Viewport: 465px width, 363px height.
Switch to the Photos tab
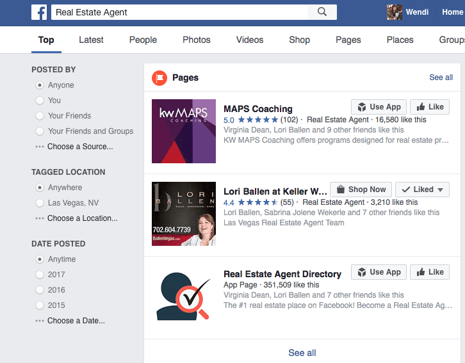pyautogui.click(x=197, y=40)
